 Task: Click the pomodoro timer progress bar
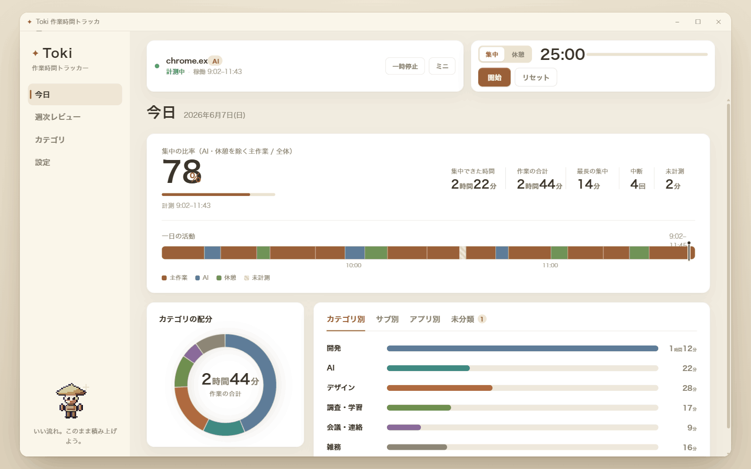(647, 54)
